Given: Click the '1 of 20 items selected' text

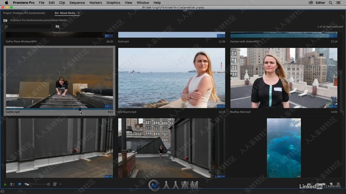Looking at the screenshot, I should pos(330,26).
